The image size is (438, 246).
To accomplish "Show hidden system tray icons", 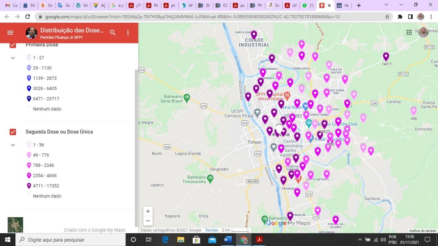I will point(360,239).
